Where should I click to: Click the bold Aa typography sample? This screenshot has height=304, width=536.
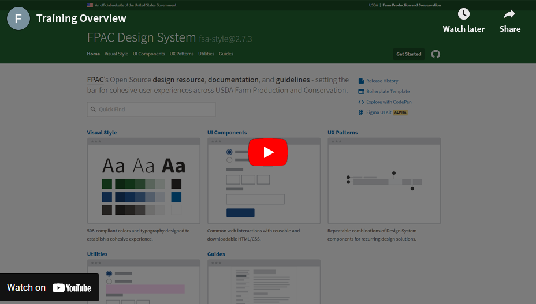pyautogui.click(x=174, y=166)
